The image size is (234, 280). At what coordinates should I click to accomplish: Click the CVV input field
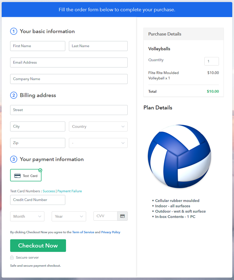105,216
